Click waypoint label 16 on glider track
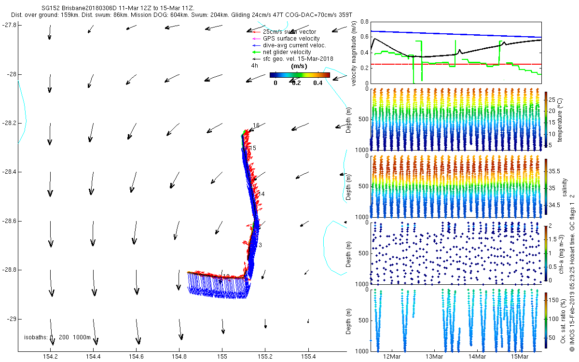Image resolution: width=579 pixels, height=362 pixels. (256, 125)
